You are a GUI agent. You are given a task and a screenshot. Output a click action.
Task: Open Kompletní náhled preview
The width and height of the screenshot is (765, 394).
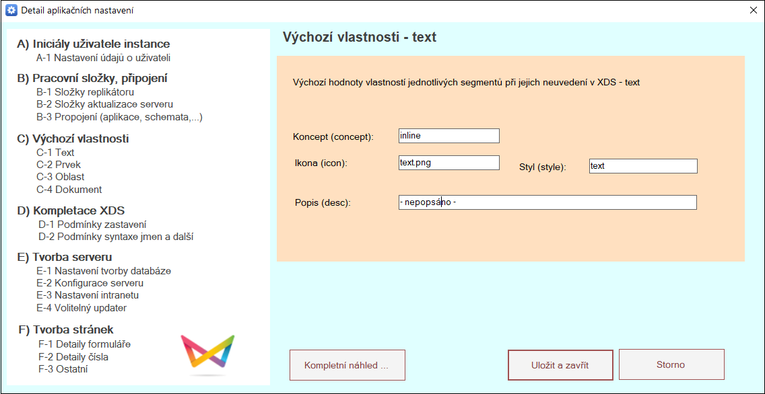point(347,365)
